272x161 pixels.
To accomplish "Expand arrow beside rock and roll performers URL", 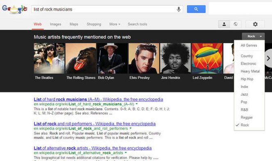I will [x=130, y=128].
